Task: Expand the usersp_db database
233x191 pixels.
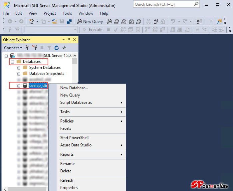Action: coord(19,86)
